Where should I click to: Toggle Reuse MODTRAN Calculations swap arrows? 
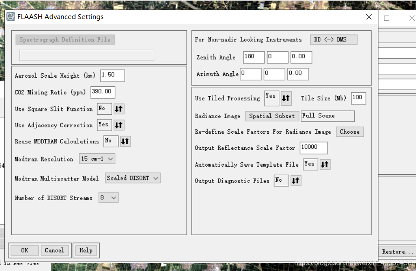tap(125, 141)
